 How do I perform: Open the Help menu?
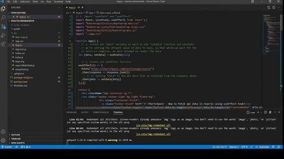pyautogui.click(x=68, y=1)
